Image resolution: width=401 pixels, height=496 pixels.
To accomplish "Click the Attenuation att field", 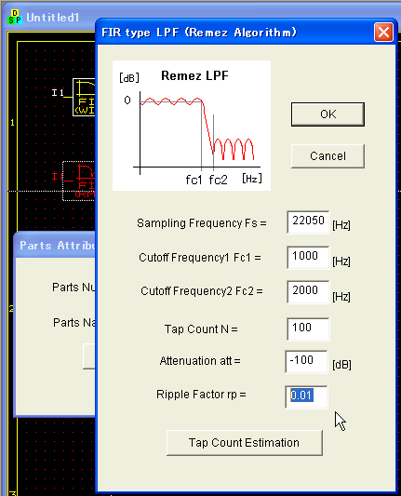I will (x=306, y=362).
